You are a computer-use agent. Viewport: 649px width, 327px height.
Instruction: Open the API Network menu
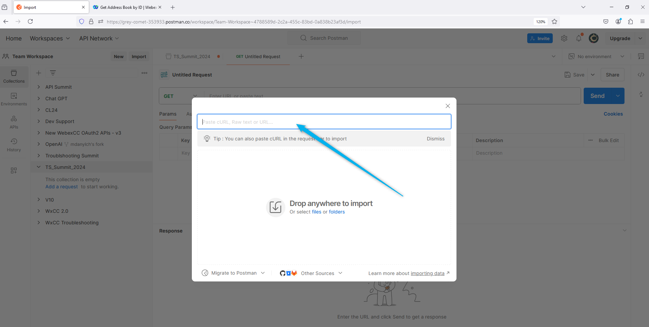click(x=99, y=38)
